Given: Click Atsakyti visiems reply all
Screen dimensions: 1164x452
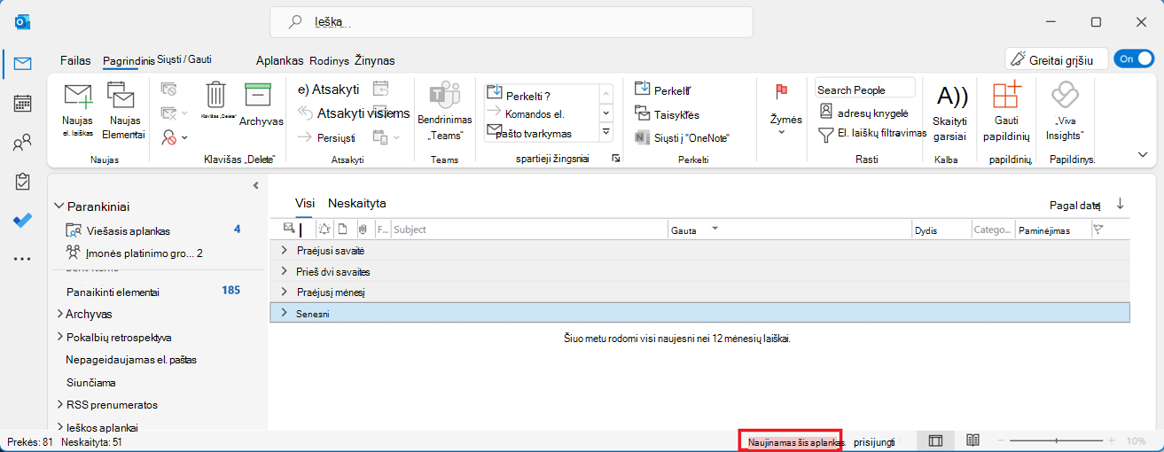Looking at the screenshot, I should point(353,113).
